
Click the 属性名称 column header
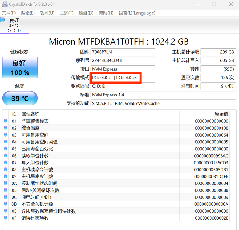100,114
